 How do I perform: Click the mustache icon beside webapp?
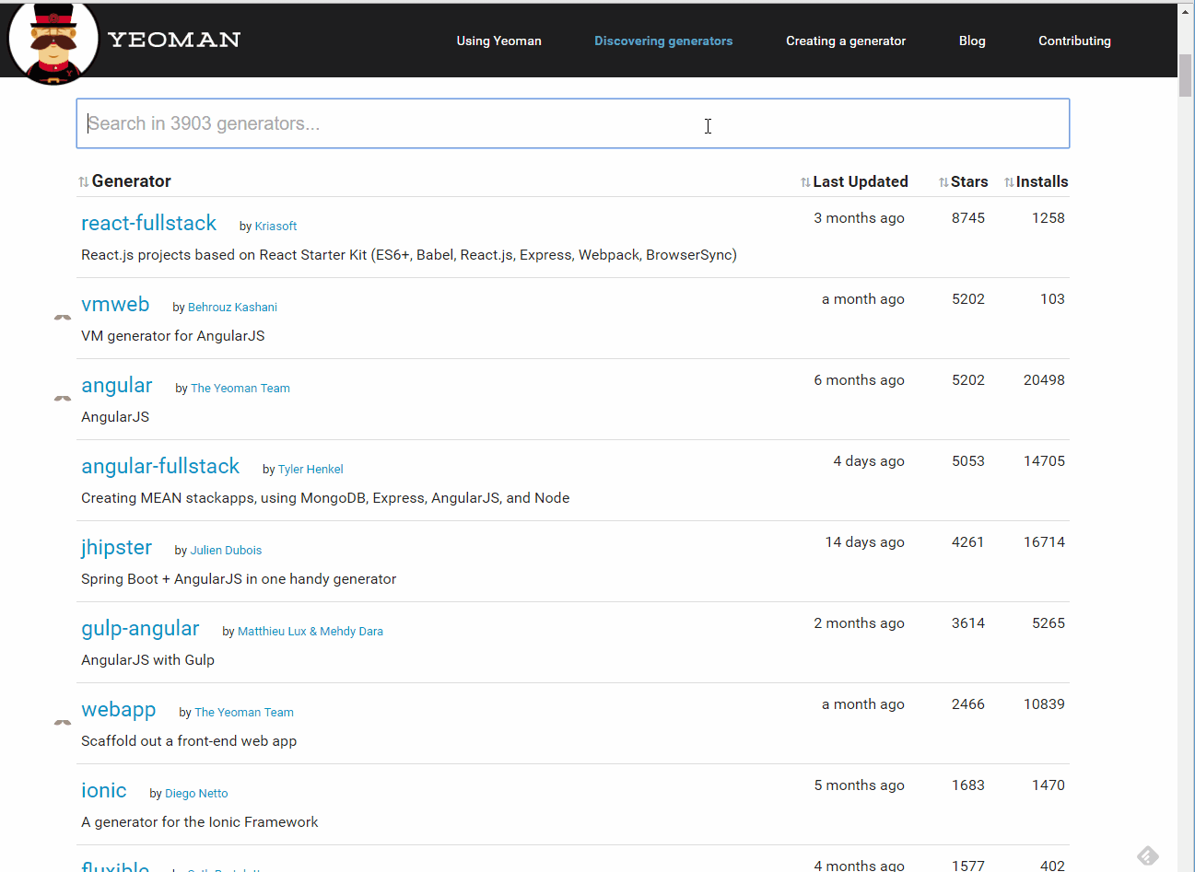[63, 722]
